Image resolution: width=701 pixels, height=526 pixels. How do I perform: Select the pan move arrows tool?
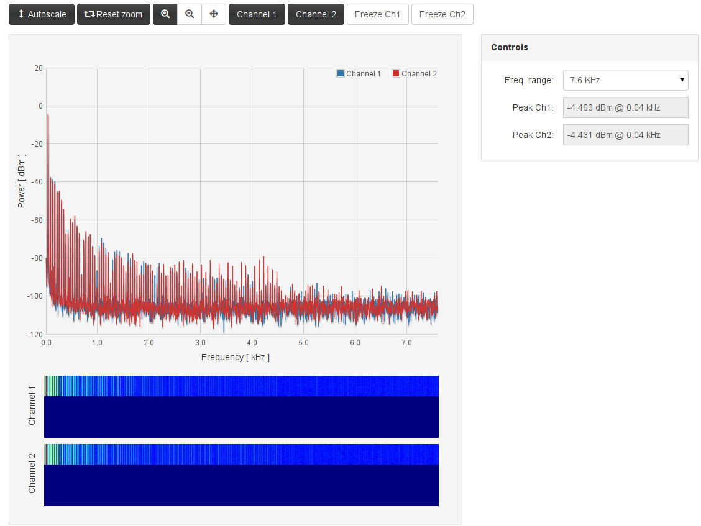pyautogui.click(x=214, y=14)
